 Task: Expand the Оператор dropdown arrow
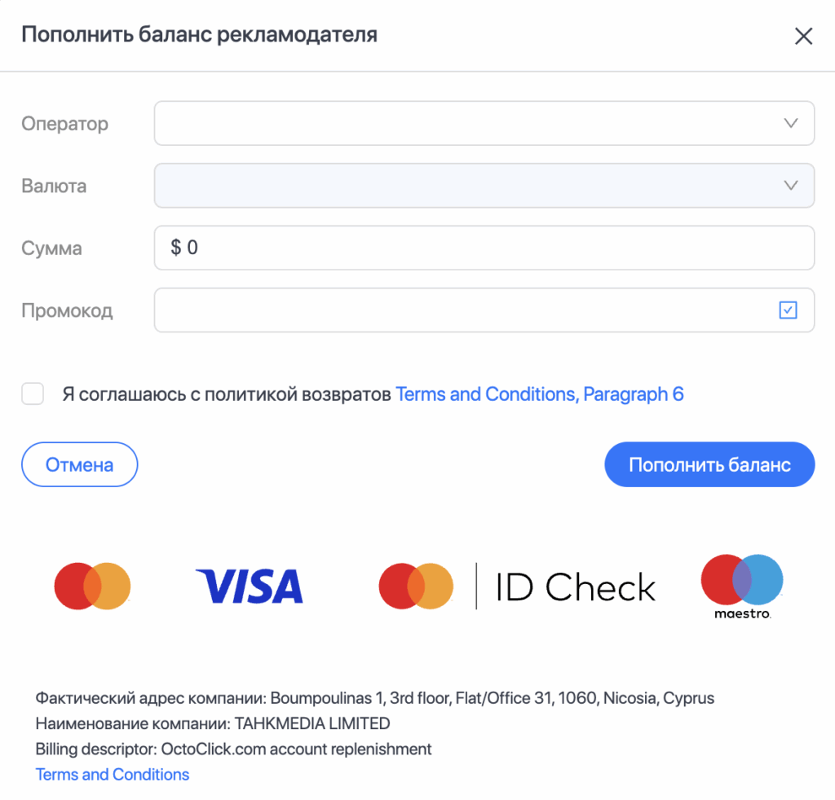click(x=789, y=124)
